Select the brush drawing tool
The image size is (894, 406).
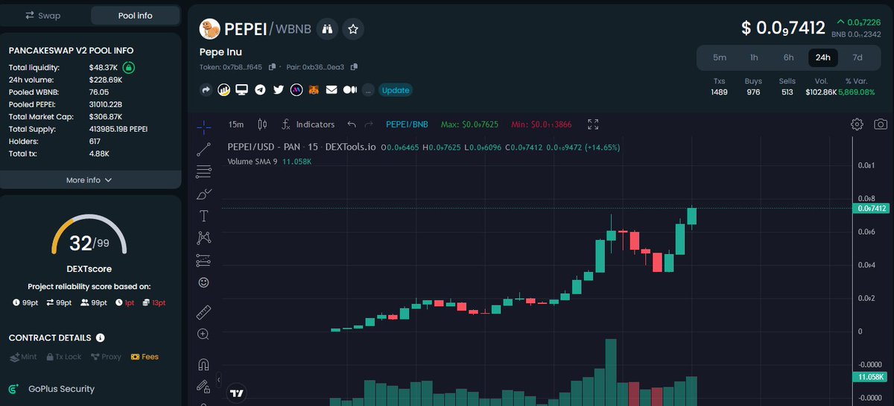(x=203, y=194)
